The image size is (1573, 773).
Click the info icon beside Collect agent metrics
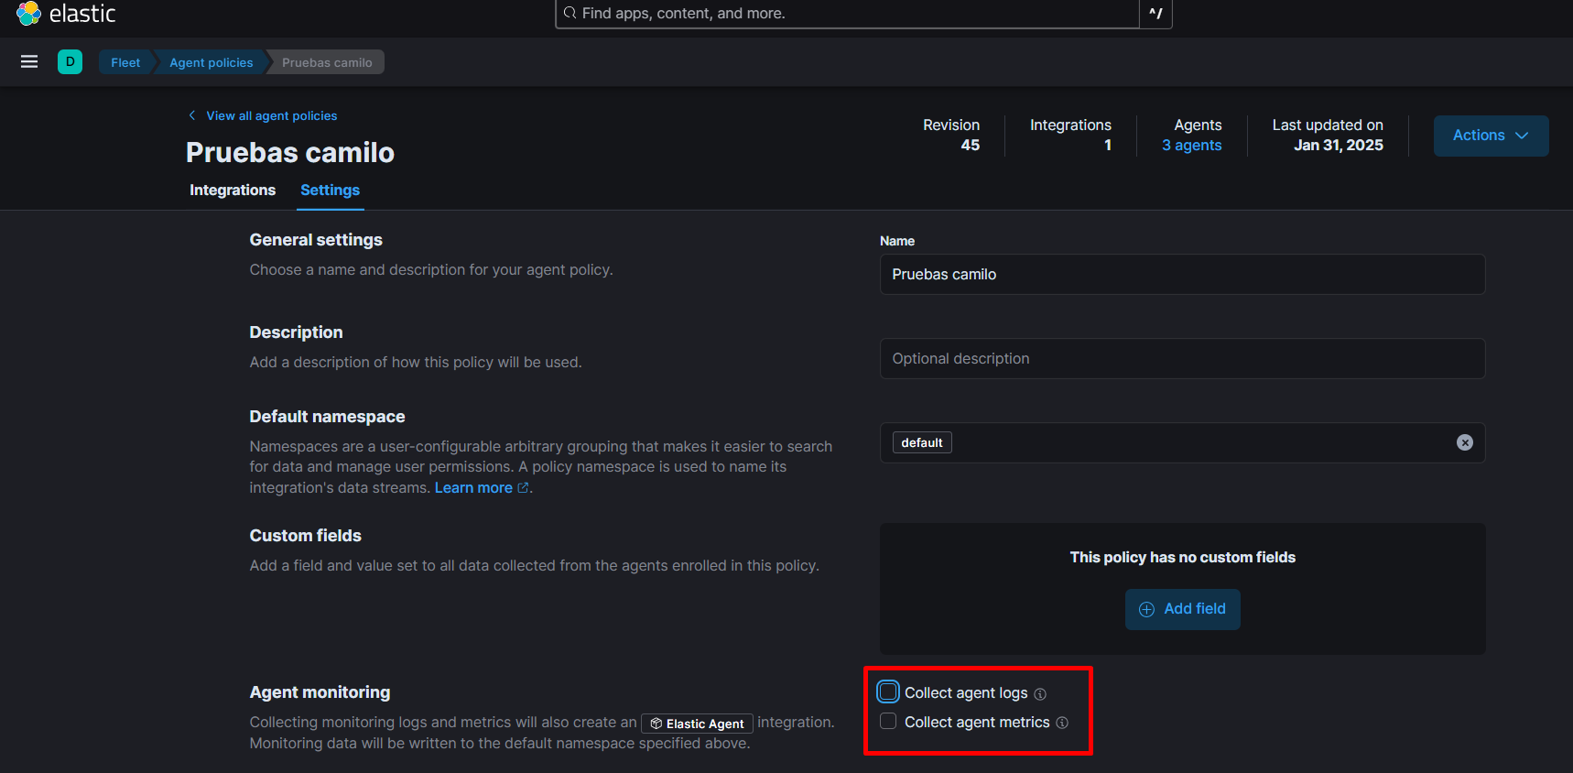[x=1062, y=723]
